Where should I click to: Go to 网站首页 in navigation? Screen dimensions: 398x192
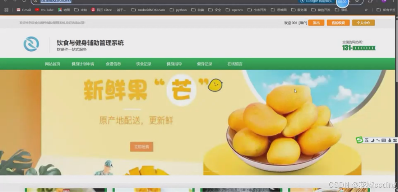(x=52, y=64)
